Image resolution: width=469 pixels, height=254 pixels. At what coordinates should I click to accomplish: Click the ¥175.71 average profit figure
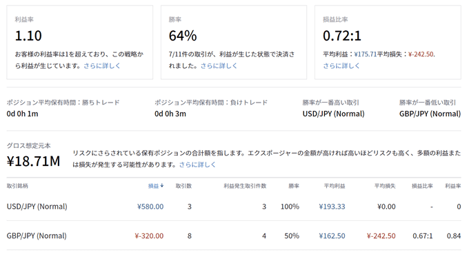(x=366, y=54)
